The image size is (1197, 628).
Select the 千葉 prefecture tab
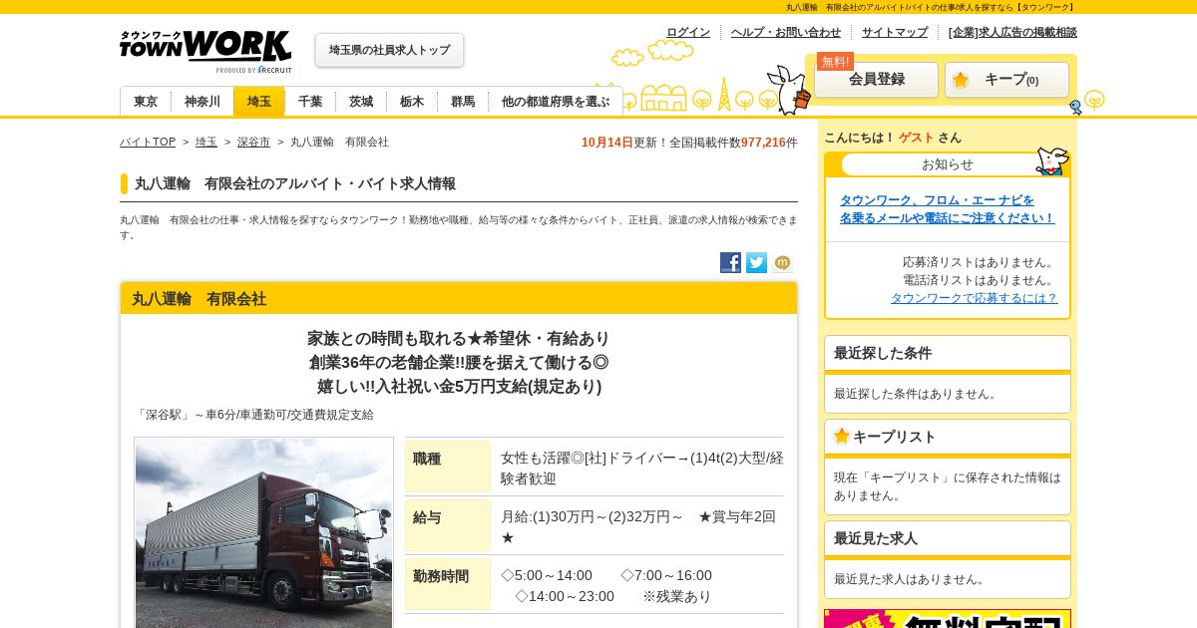coord(310,102)
